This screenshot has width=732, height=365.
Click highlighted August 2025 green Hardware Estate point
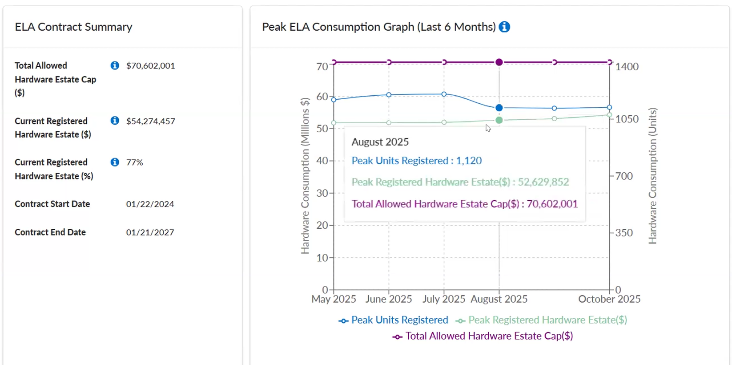(x=499, y=120)
